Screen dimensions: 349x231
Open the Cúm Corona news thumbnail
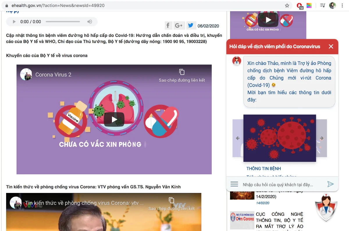242,220
